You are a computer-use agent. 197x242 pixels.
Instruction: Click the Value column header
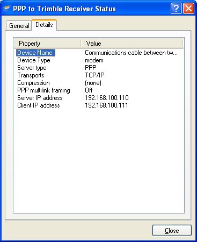(x=132, y=44)
